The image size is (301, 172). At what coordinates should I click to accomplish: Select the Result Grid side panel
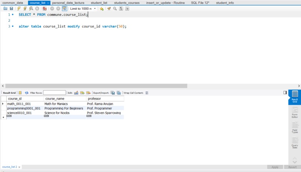[x=295, y=97]
